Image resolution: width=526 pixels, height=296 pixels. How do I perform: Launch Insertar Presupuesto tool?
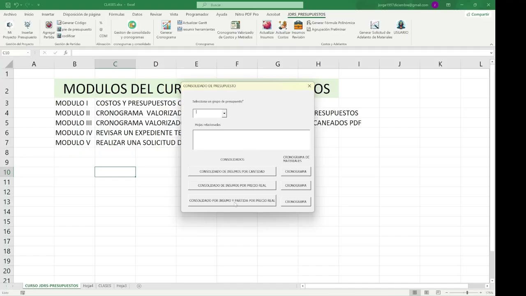click(x=27, y=30)
